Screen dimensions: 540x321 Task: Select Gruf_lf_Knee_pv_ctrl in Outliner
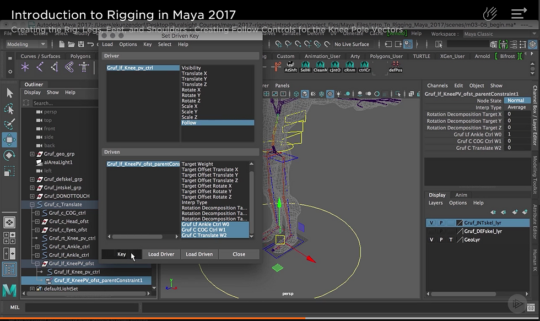click(x=77, y=272)
